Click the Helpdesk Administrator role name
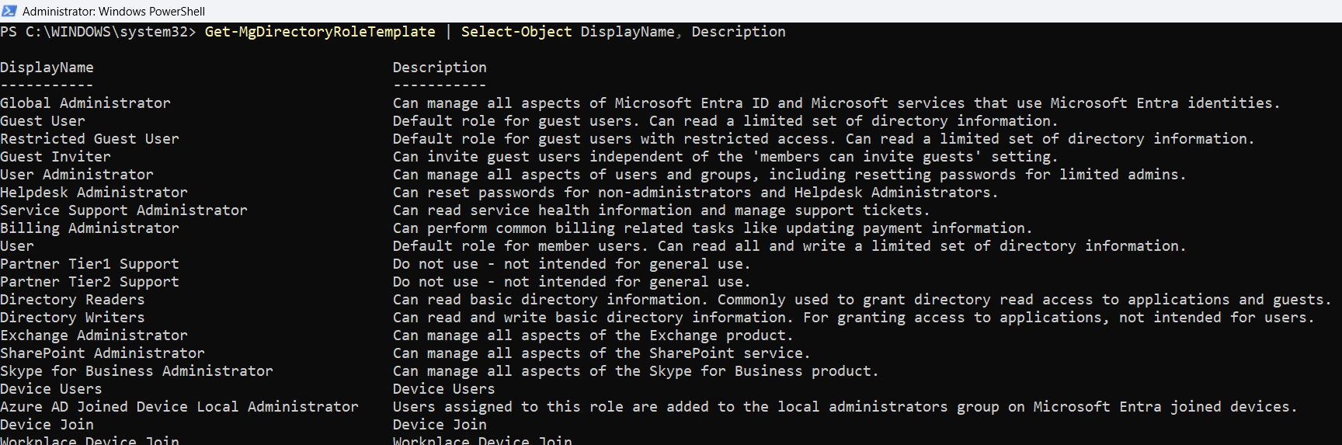This screenshot has height=445, width=1342. pyautogui.click(x=94, y=193)
